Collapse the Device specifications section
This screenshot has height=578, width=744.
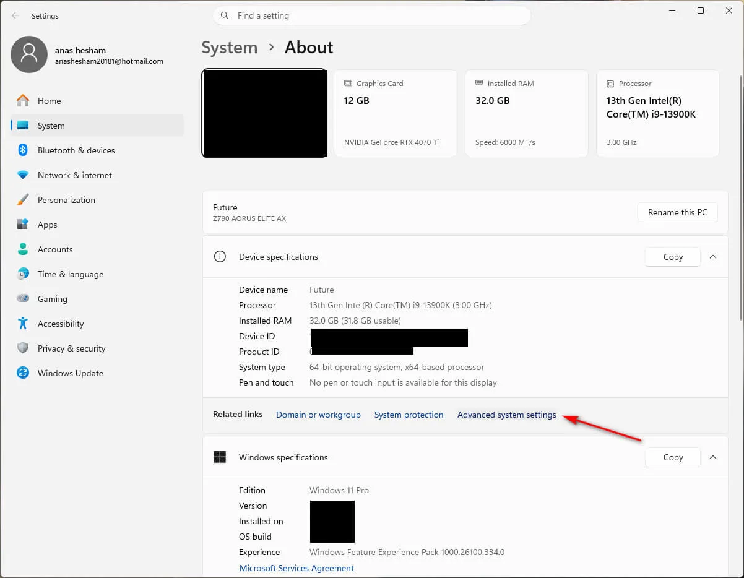713,257
